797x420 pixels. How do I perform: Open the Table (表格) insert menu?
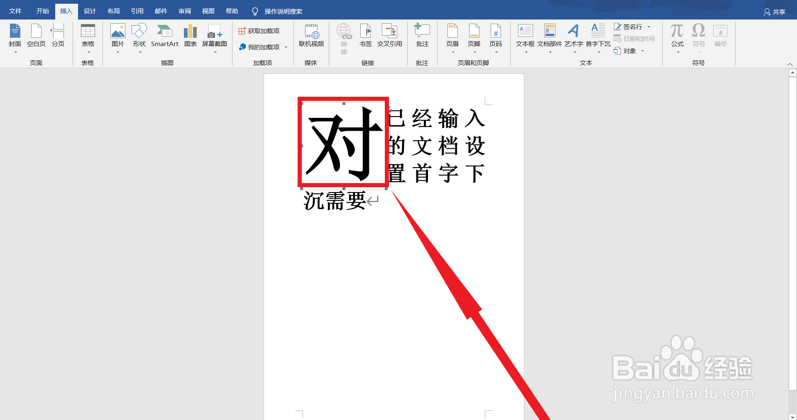coord(88,38)
